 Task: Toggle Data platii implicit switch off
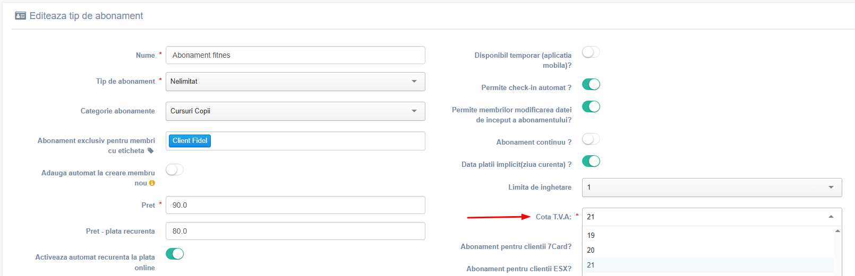click(x=591, y=161)
